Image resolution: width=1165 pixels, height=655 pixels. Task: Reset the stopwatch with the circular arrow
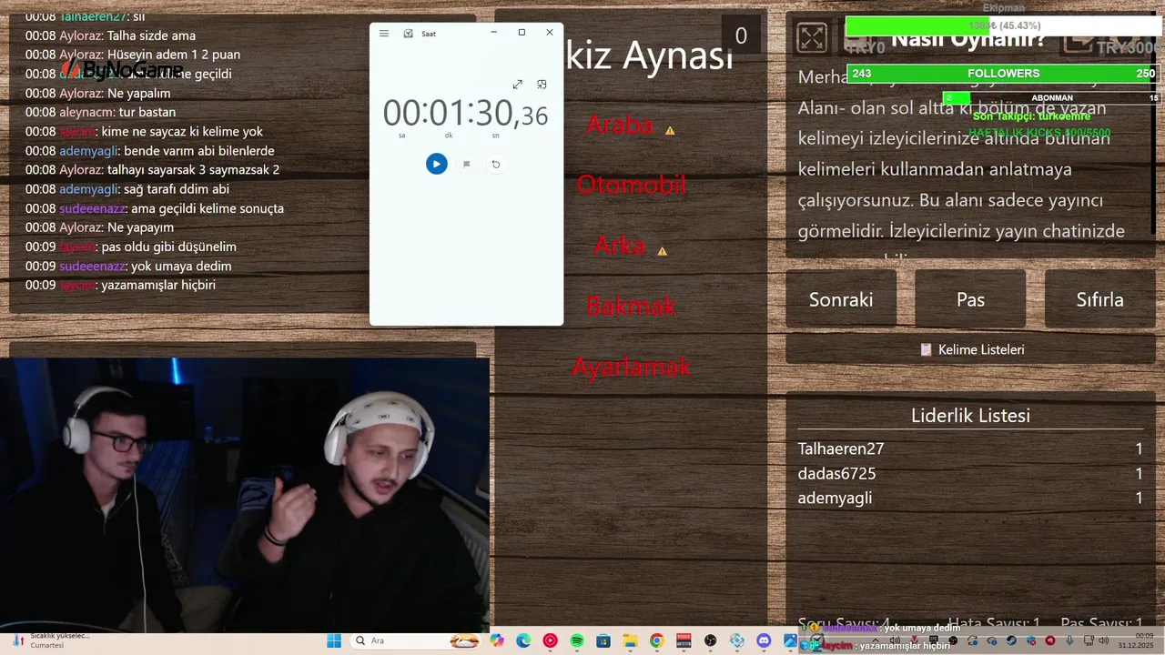[x=496, y=165]
